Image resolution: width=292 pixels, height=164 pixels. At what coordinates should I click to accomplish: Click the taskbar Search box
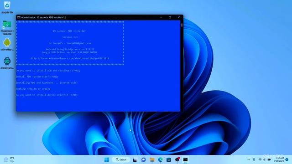[x=121, y=159]
